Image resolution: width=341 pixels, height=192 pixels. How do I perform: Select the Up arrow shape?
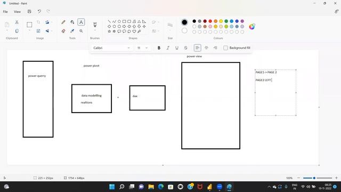click(x=134, y=27)
